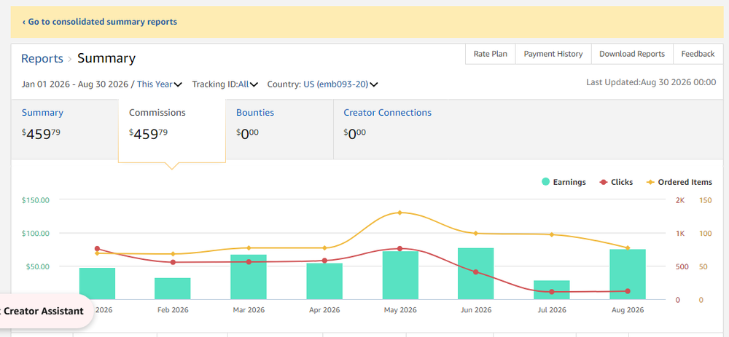The height and width of the screenshot is (337, 729).
Task: Click the May 2026 earnings bar
Action: point(400,275)
